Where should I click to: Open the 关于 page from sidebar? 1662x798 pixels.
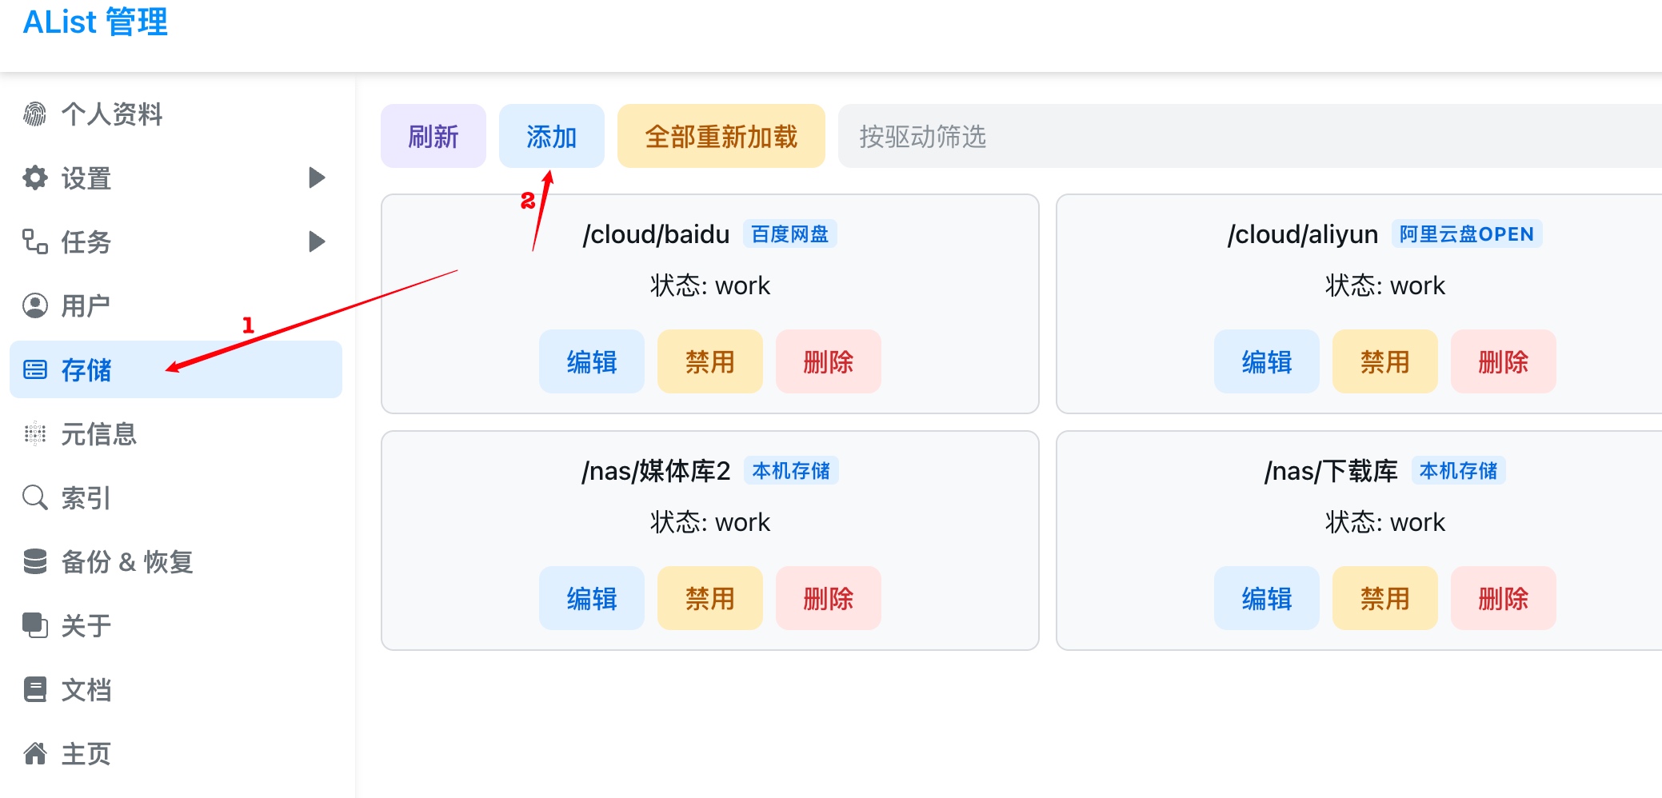click(86, 625)
